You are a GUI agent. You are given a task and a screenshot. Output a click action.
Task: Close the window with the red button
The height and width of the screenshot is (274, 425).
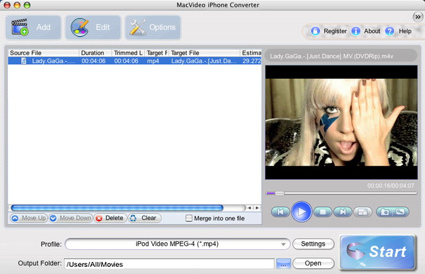7,5
